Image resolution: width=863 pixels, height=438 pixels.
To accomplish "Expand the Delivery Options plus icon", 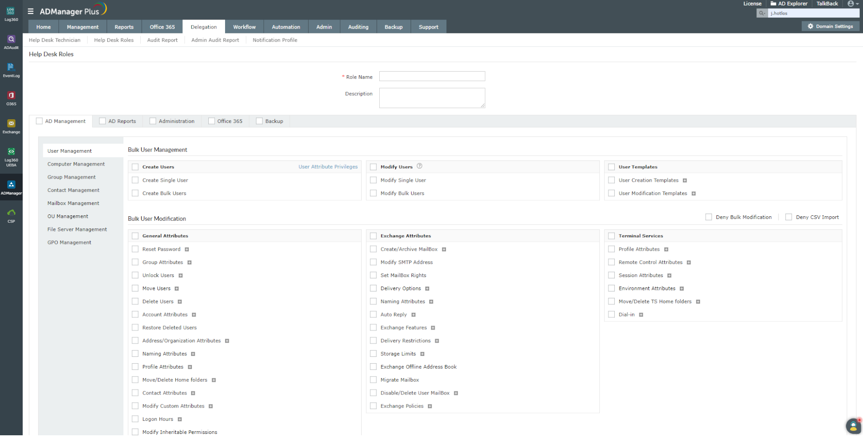I will point(427,289).
